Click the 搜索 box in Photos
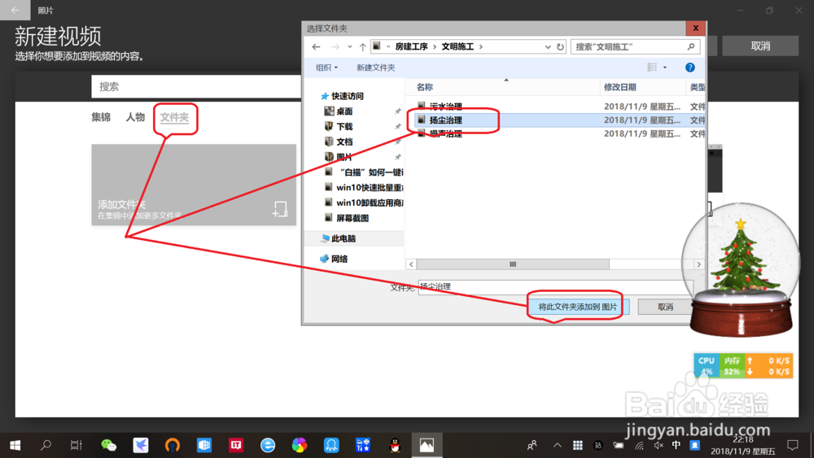 pyautogui.click(x=196, y=86)
